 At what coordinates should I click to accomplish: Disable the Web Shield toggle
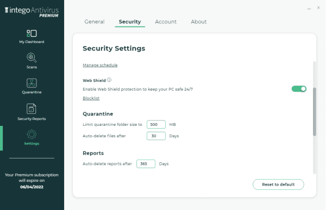coord(299,89)
